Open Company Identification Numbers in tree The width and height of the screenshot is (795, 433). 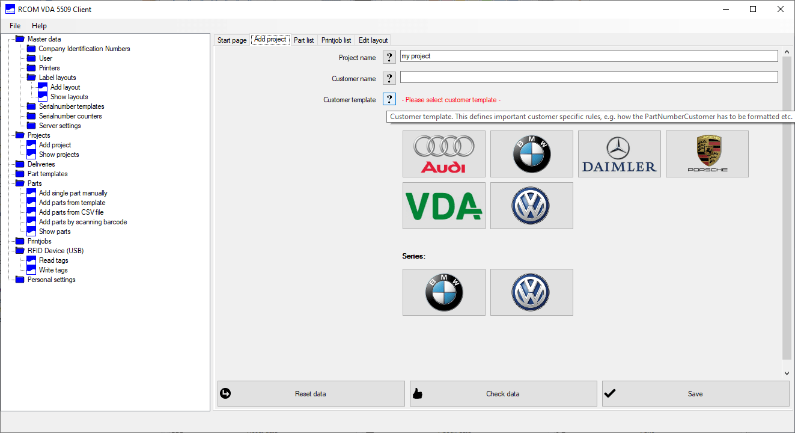pos(84,49)
